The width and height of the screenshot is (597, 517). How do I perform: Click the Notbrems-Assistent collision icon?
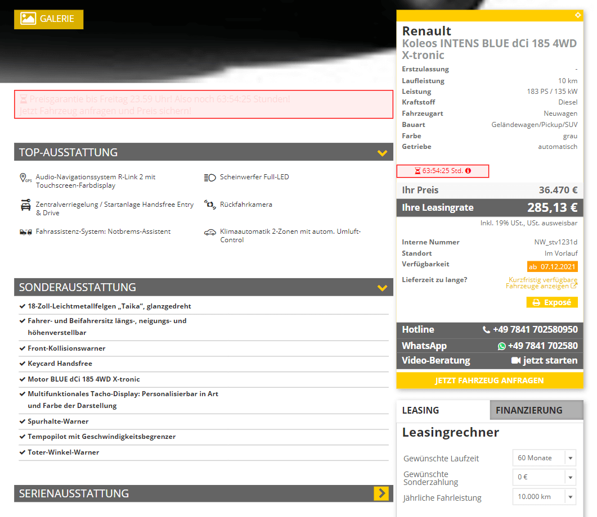[25, 232]
